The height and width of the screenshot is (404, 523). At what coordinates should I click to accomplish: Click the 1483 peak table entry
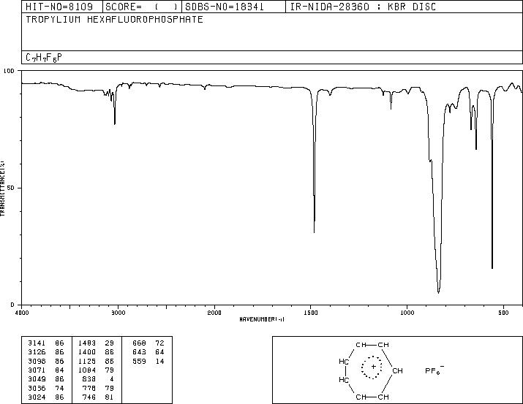87,343
